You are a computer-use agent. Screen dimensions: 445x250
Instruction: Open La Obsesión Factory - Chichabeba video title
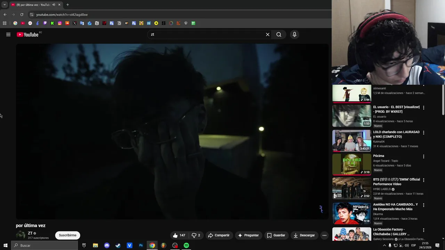tap(391, 232)
